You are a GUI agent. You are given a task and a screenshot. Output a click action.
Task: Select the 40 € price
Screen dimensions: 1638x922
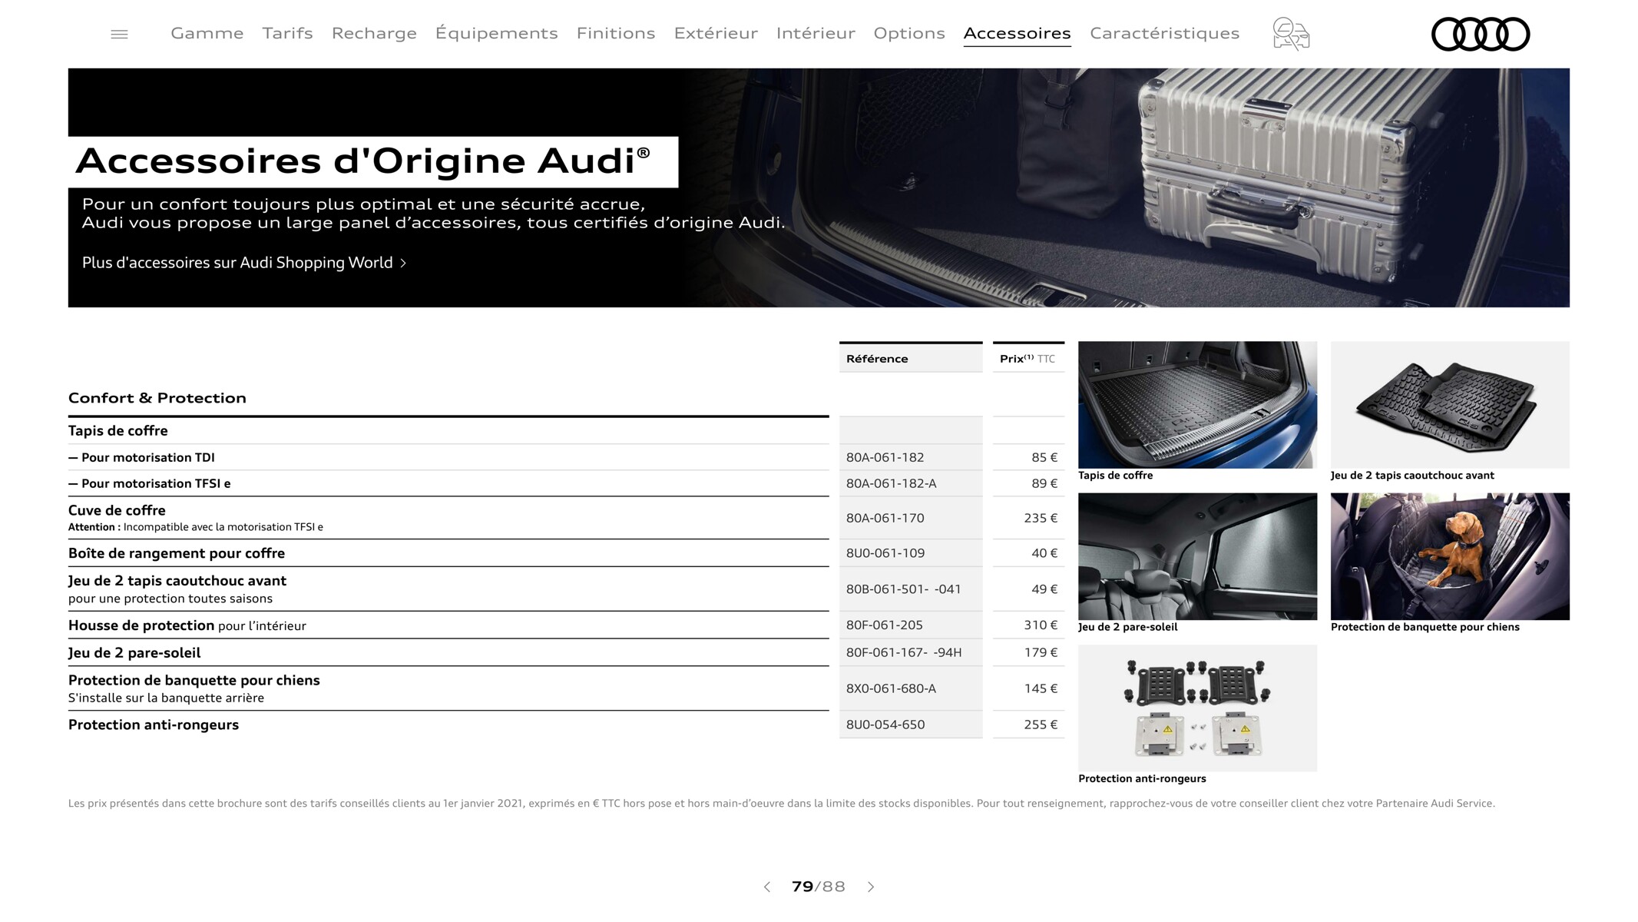[x=1044, y=553]
